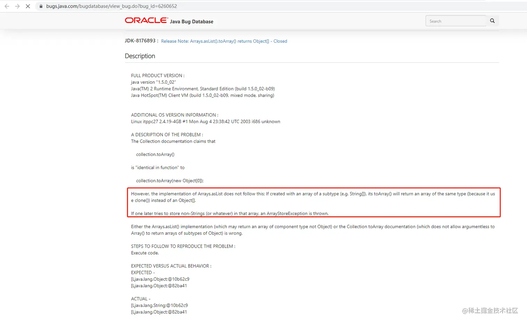This screenshot has width=527, height=323.
Task: Open the Java Bug Database title link
Action: pyautogui.click(x=192, y=22)
